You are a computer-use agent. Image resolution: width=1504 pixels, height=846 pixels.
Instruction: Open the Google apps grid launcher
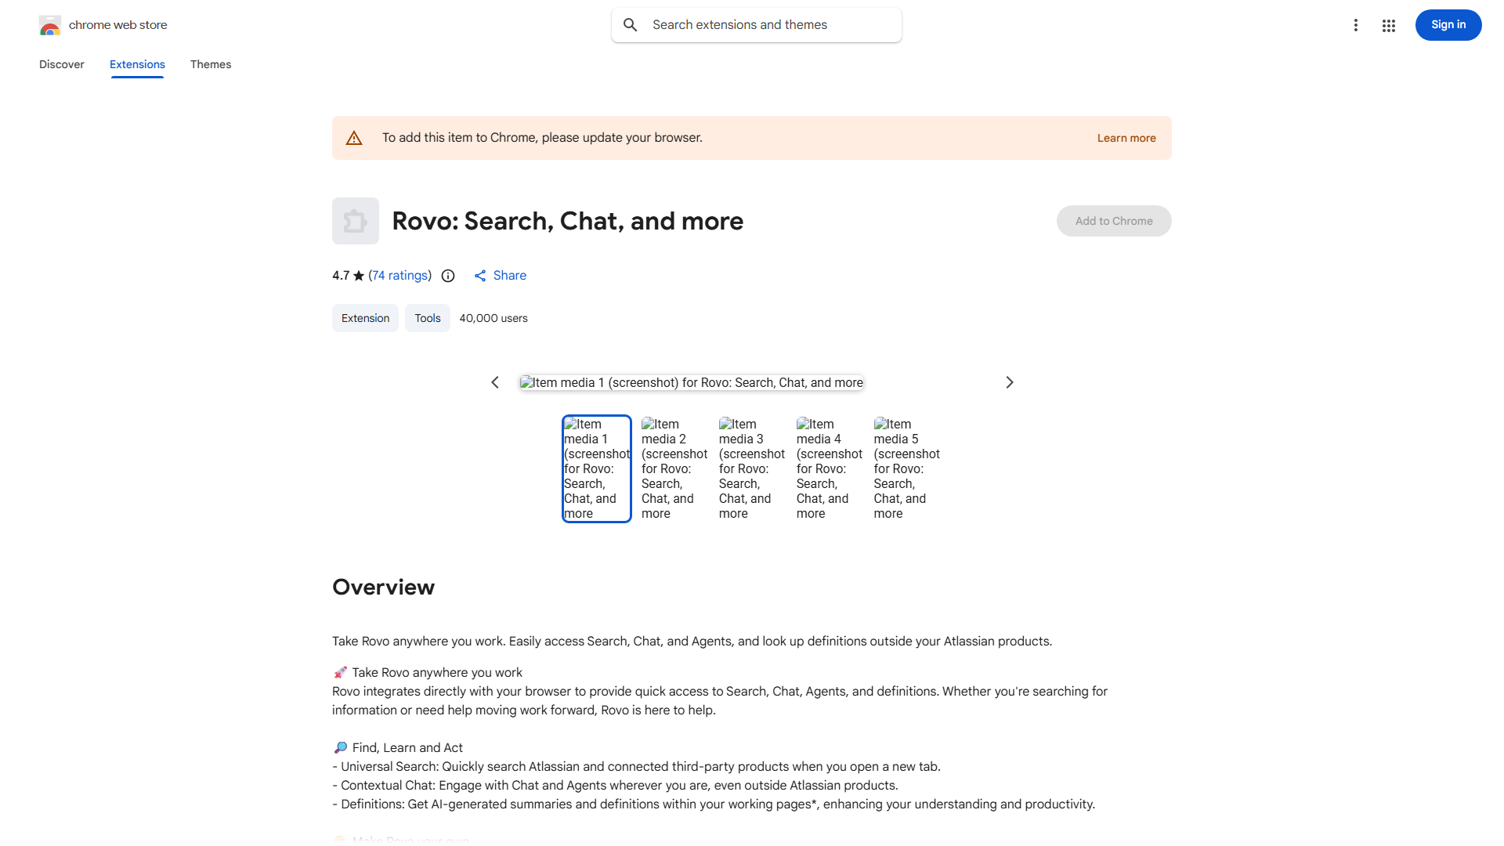pyautogui.click(x=1388, y=26)
